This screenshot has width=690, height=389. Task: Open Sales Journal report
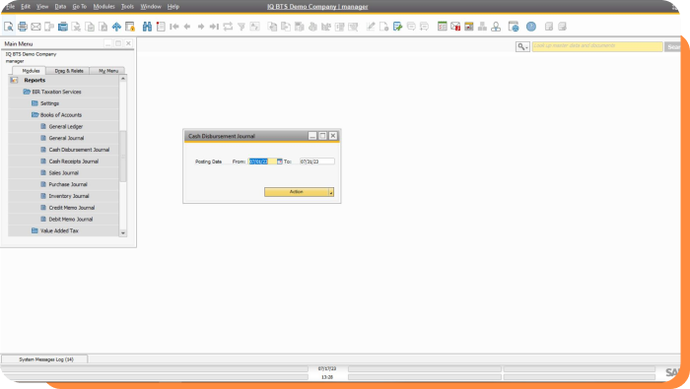(x=63, y=173)
